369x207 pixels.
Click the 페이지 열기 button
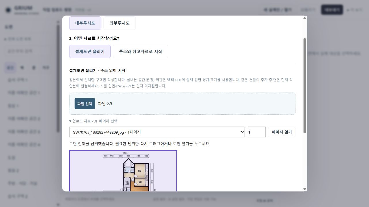tap(282, 132)
